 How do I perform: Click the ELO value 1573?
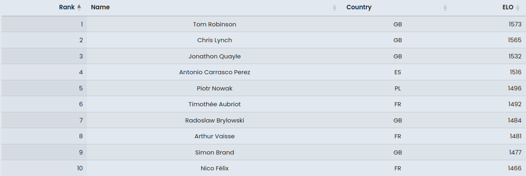pos(515,24)
